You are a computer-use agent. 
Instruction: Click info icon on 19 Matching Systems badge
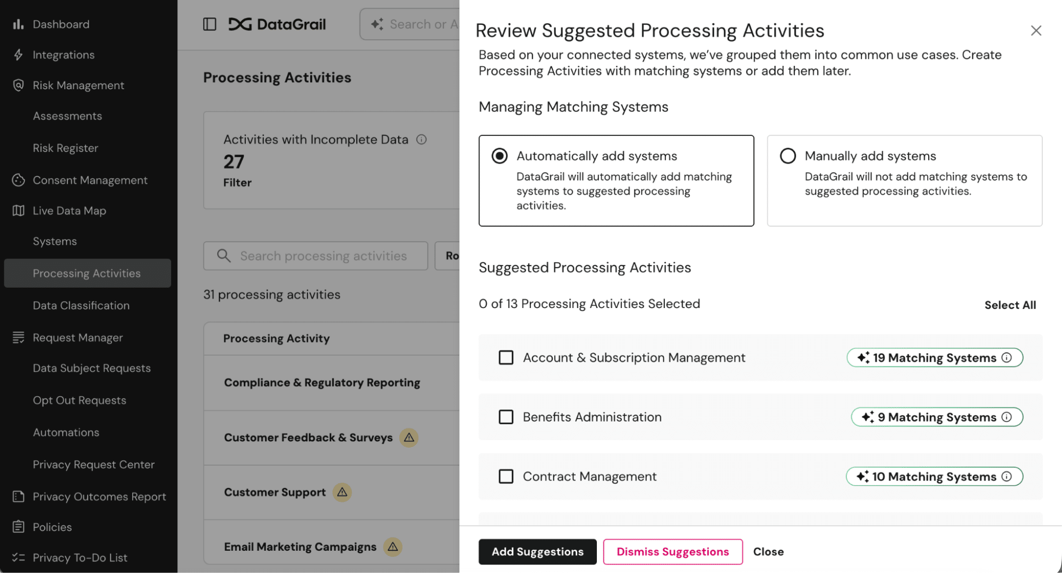(1007, 357)
